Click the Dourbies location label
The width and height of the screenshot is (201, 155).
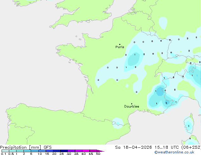pyautogui.click(x=132, y=106)
